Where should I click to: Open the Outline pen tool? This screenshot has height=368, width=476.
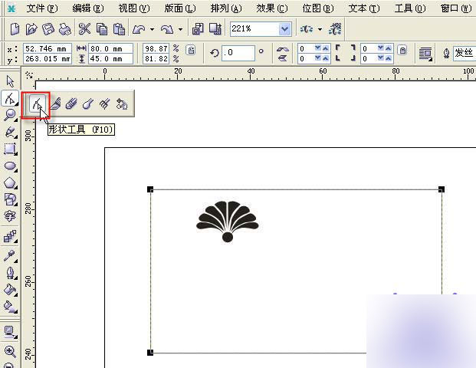(x=10, y=273)
